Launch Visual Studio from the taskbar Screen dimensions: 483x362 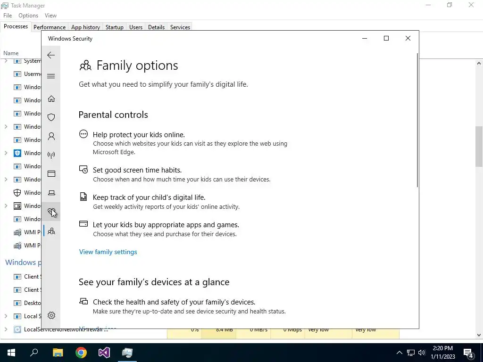coord(104,353)
